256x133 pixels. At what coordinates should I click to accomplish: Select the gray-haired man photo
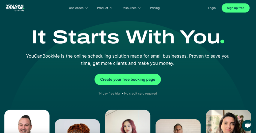pos(178,126)
